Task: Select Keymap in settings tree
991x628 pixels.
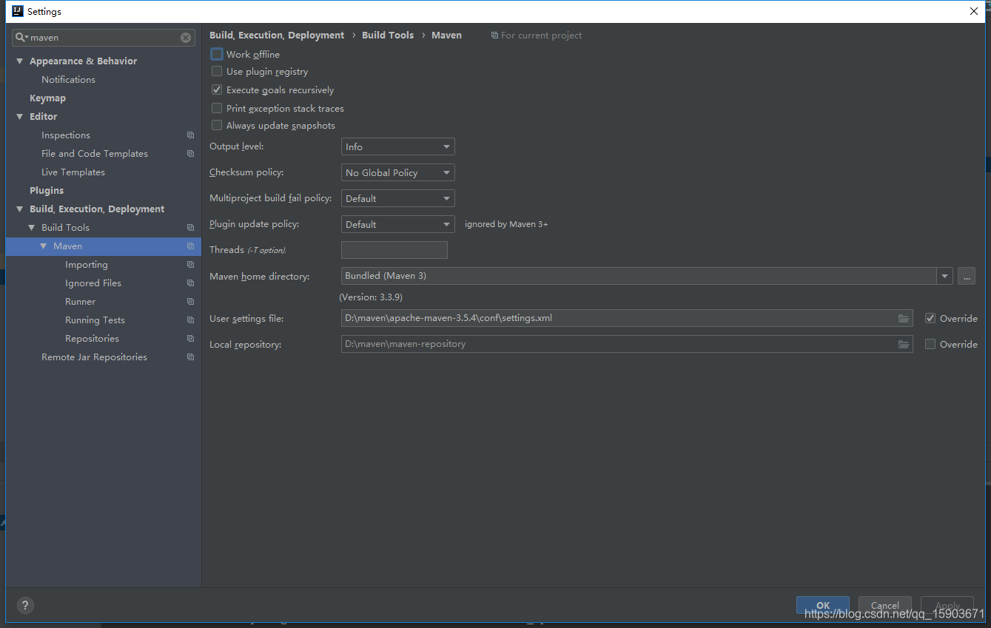Action: 47,98
